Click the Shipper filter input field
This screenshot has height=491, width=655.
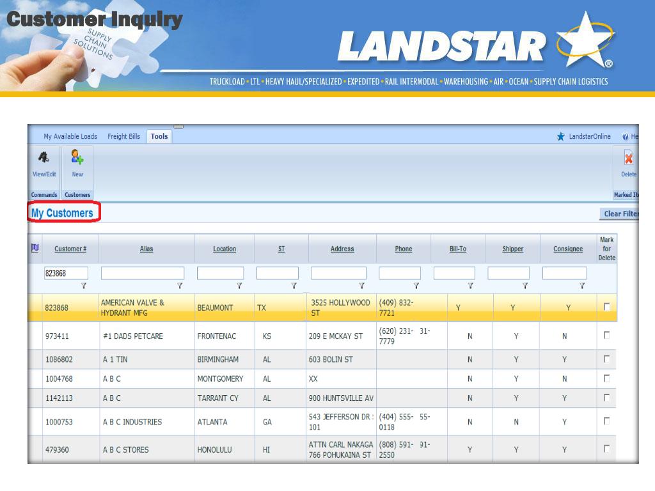coord(509,273)
